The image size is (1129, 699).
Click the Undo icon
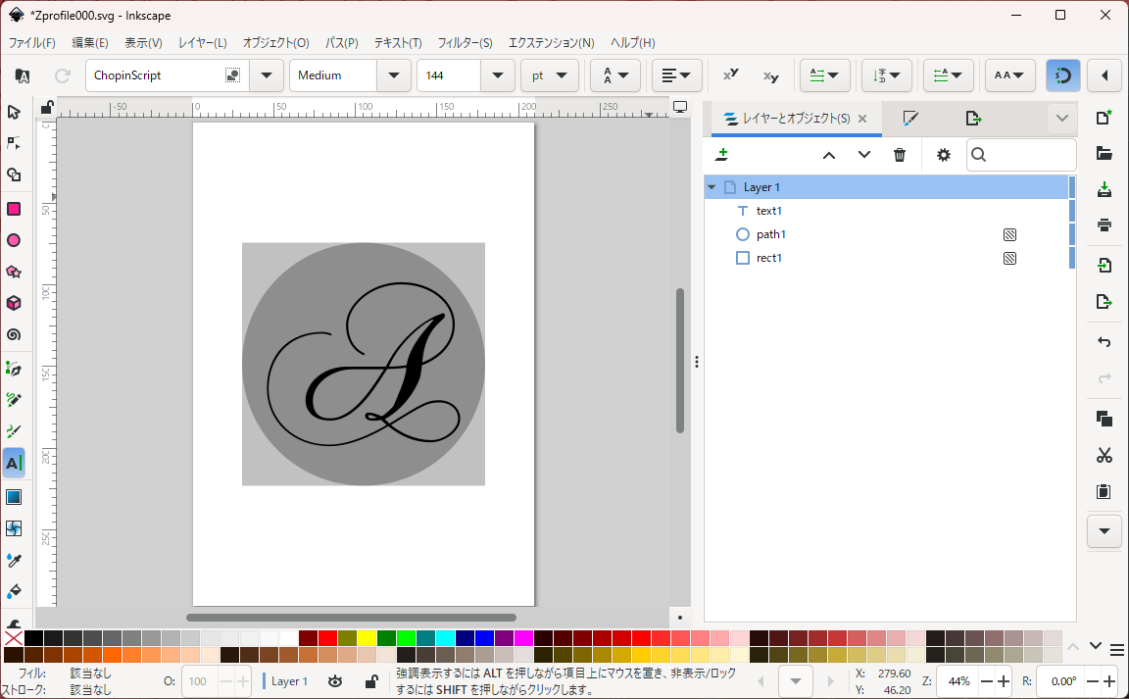click(x=1104, y=341)
